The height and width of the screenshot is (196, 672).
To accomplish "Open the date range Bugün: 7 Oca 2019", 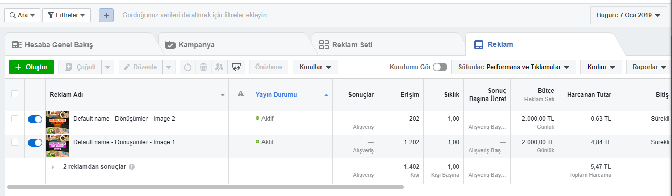I will pos(628,15).
